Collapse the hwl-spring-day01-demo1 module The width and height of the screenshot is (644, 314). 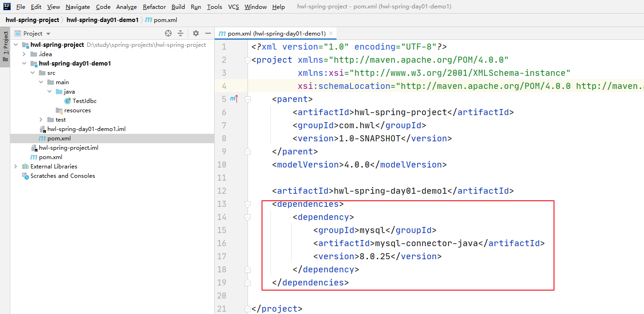point(24,63)
